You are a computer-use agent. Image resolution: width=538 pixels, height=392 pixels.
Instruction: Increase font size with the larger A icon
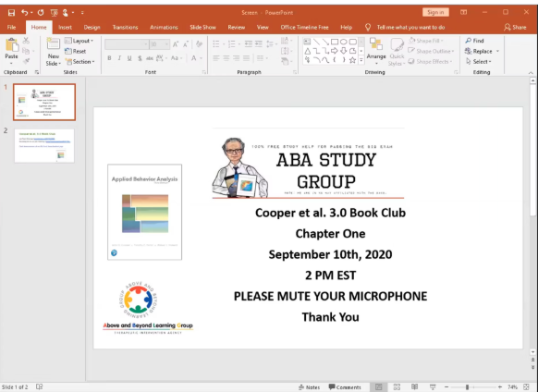[x=176, y=44]
